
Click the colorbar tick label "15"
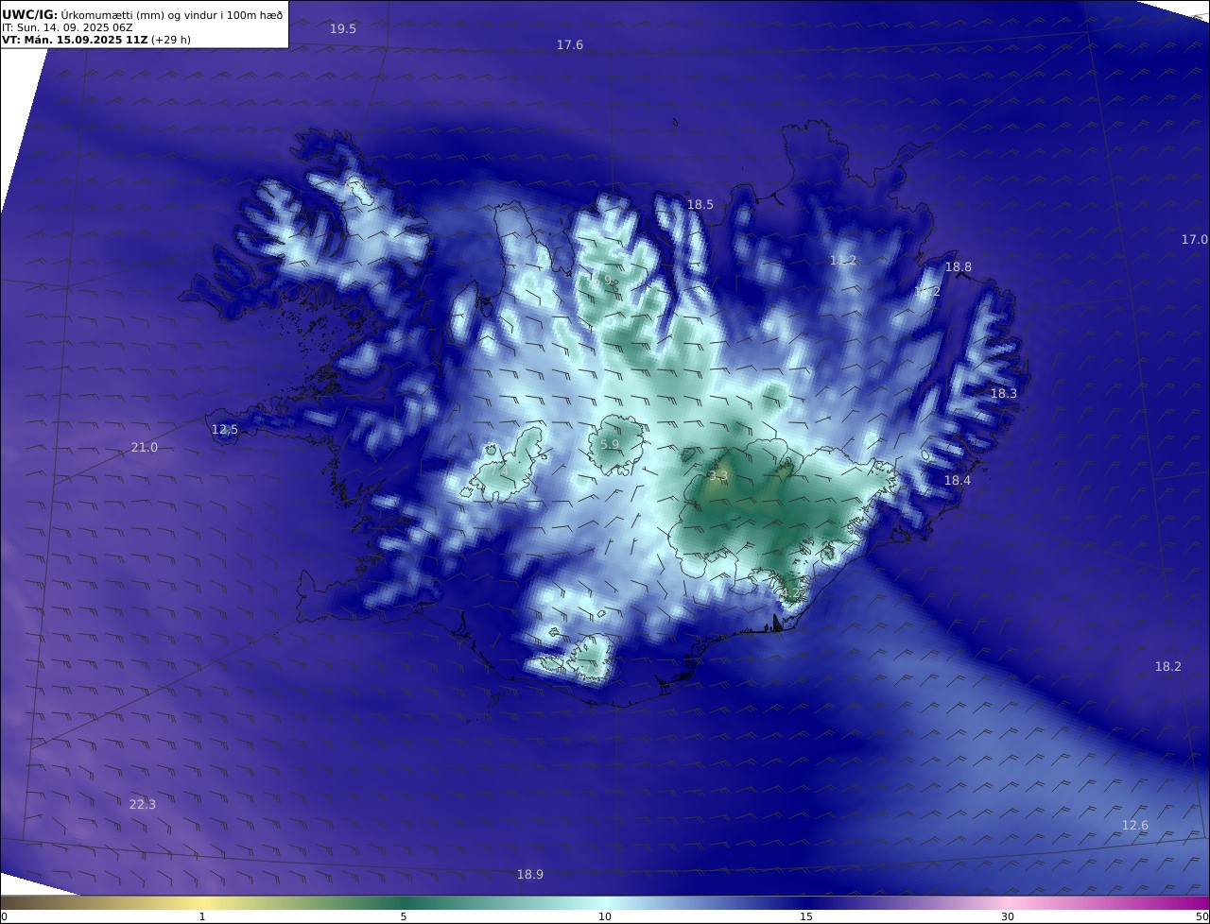coord(806,916)
